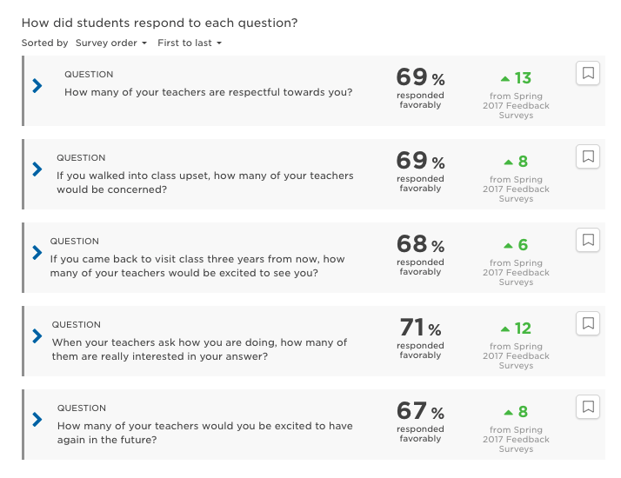Viewport: 621px width, 478px height.
Task: Open question text about respectful teachers
Action: (x=209, y=92)
